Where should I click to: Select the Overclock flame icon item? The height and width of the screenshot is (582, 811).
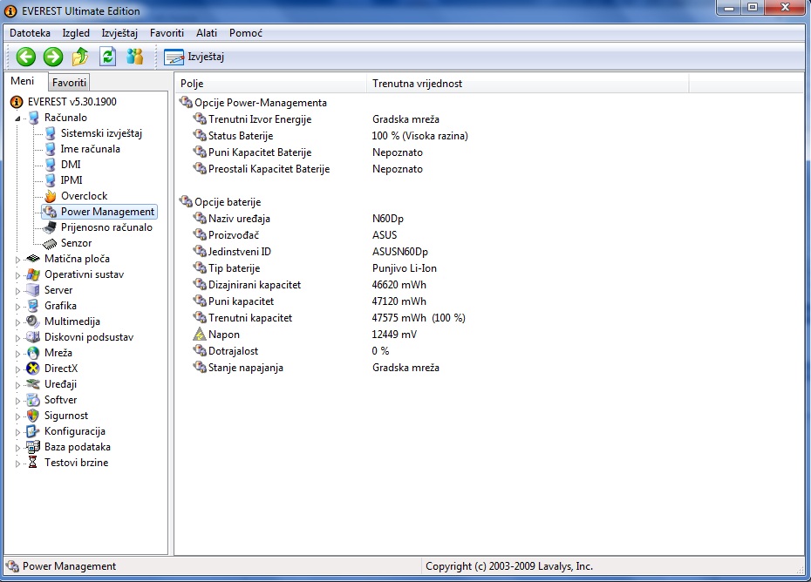click(84, 196)
